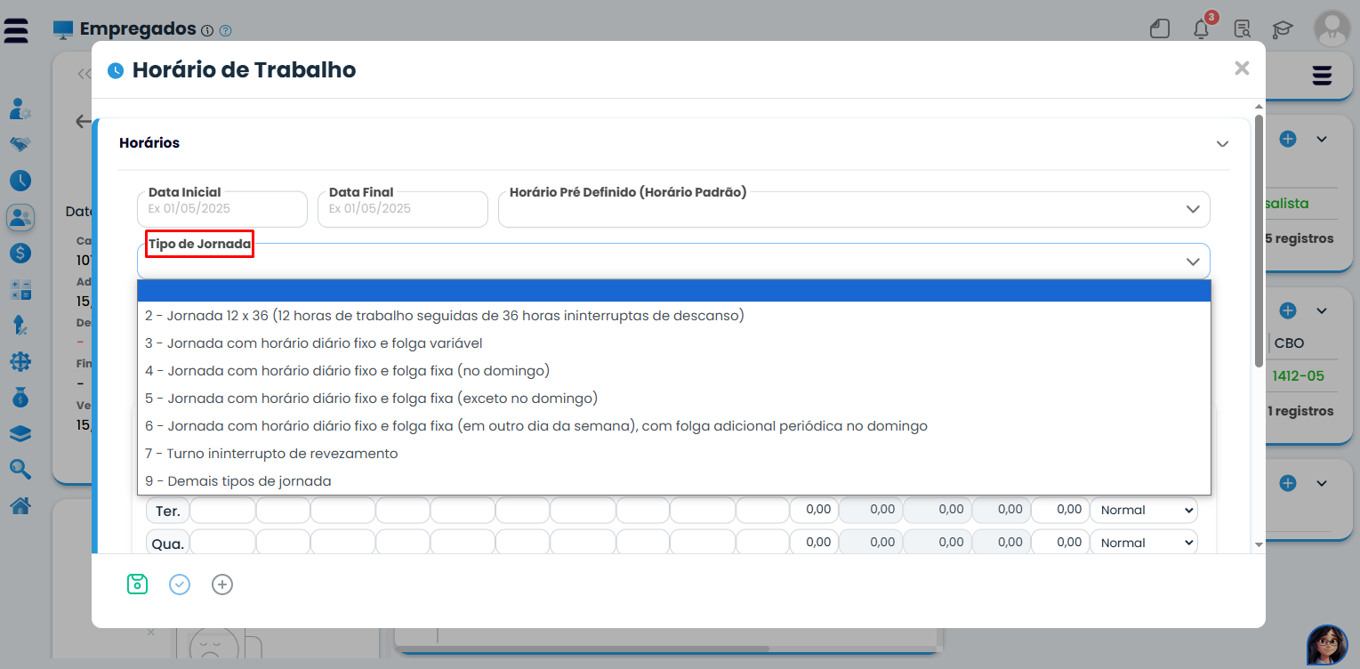Click the 'Horário de Trabalho' dialog title
This screenshot has width=1360, height=669.
tap(244, 69)
